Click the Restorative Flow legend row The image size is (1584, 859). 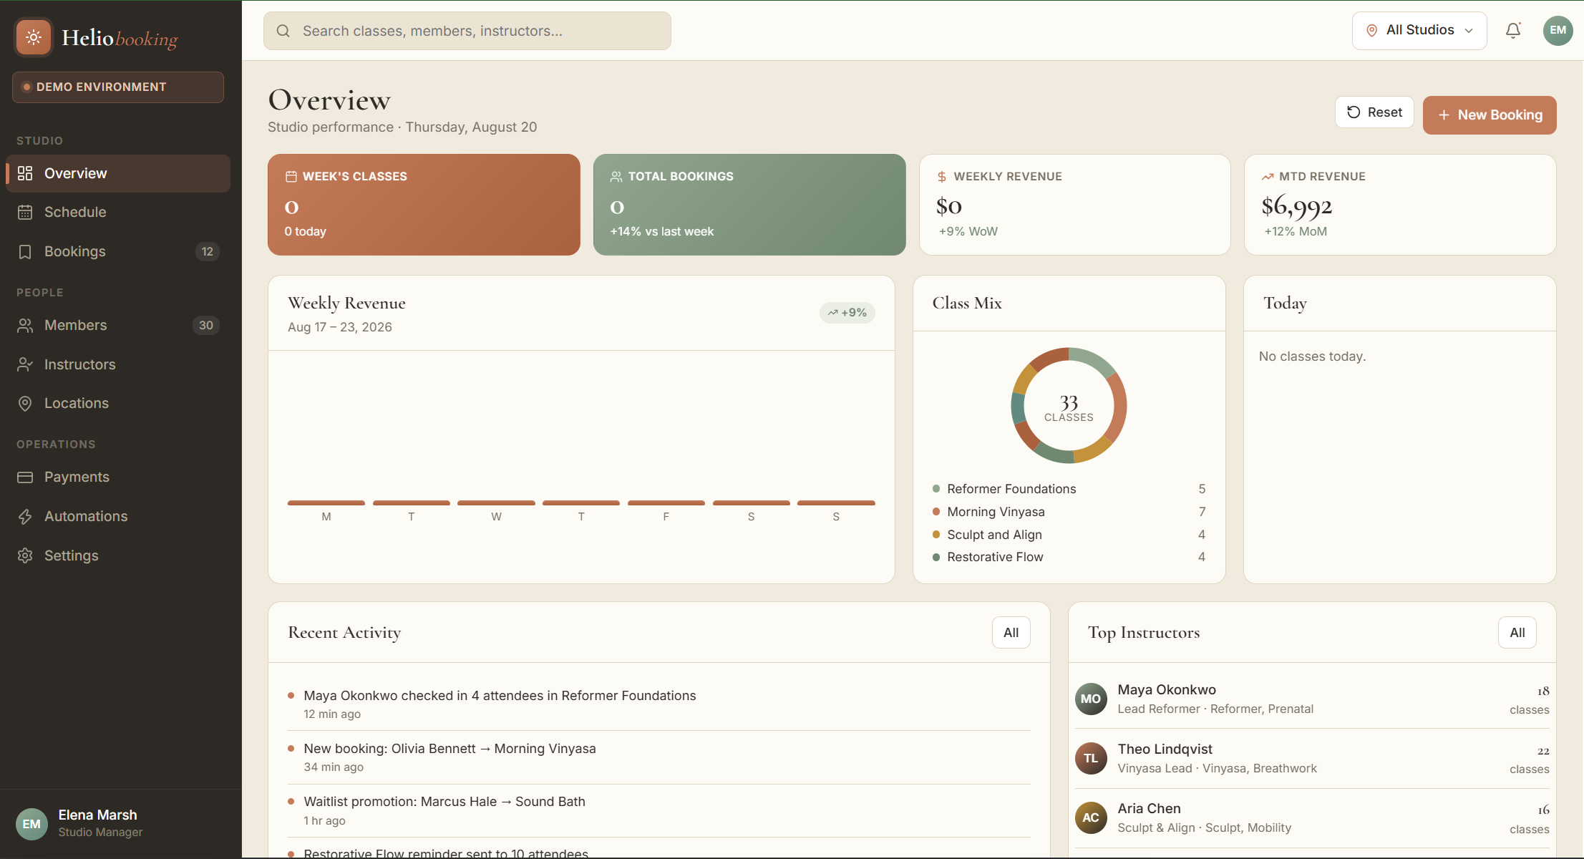1069,557
